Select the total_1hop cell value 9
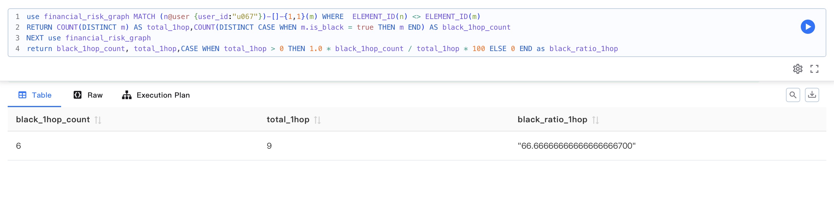 (269, 146)
